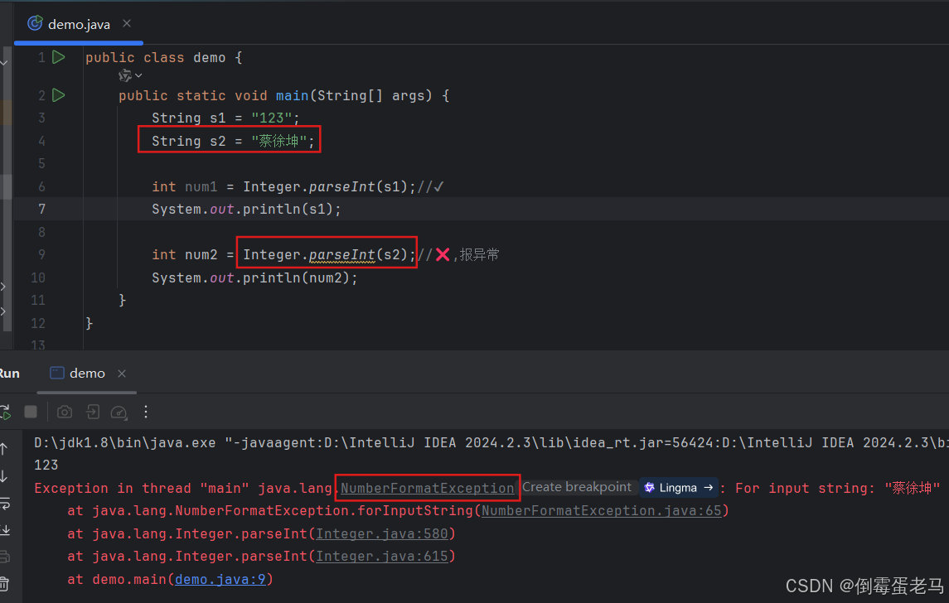Click the print console output icon
The image size is (949, 603).
[x=3, y=557]
